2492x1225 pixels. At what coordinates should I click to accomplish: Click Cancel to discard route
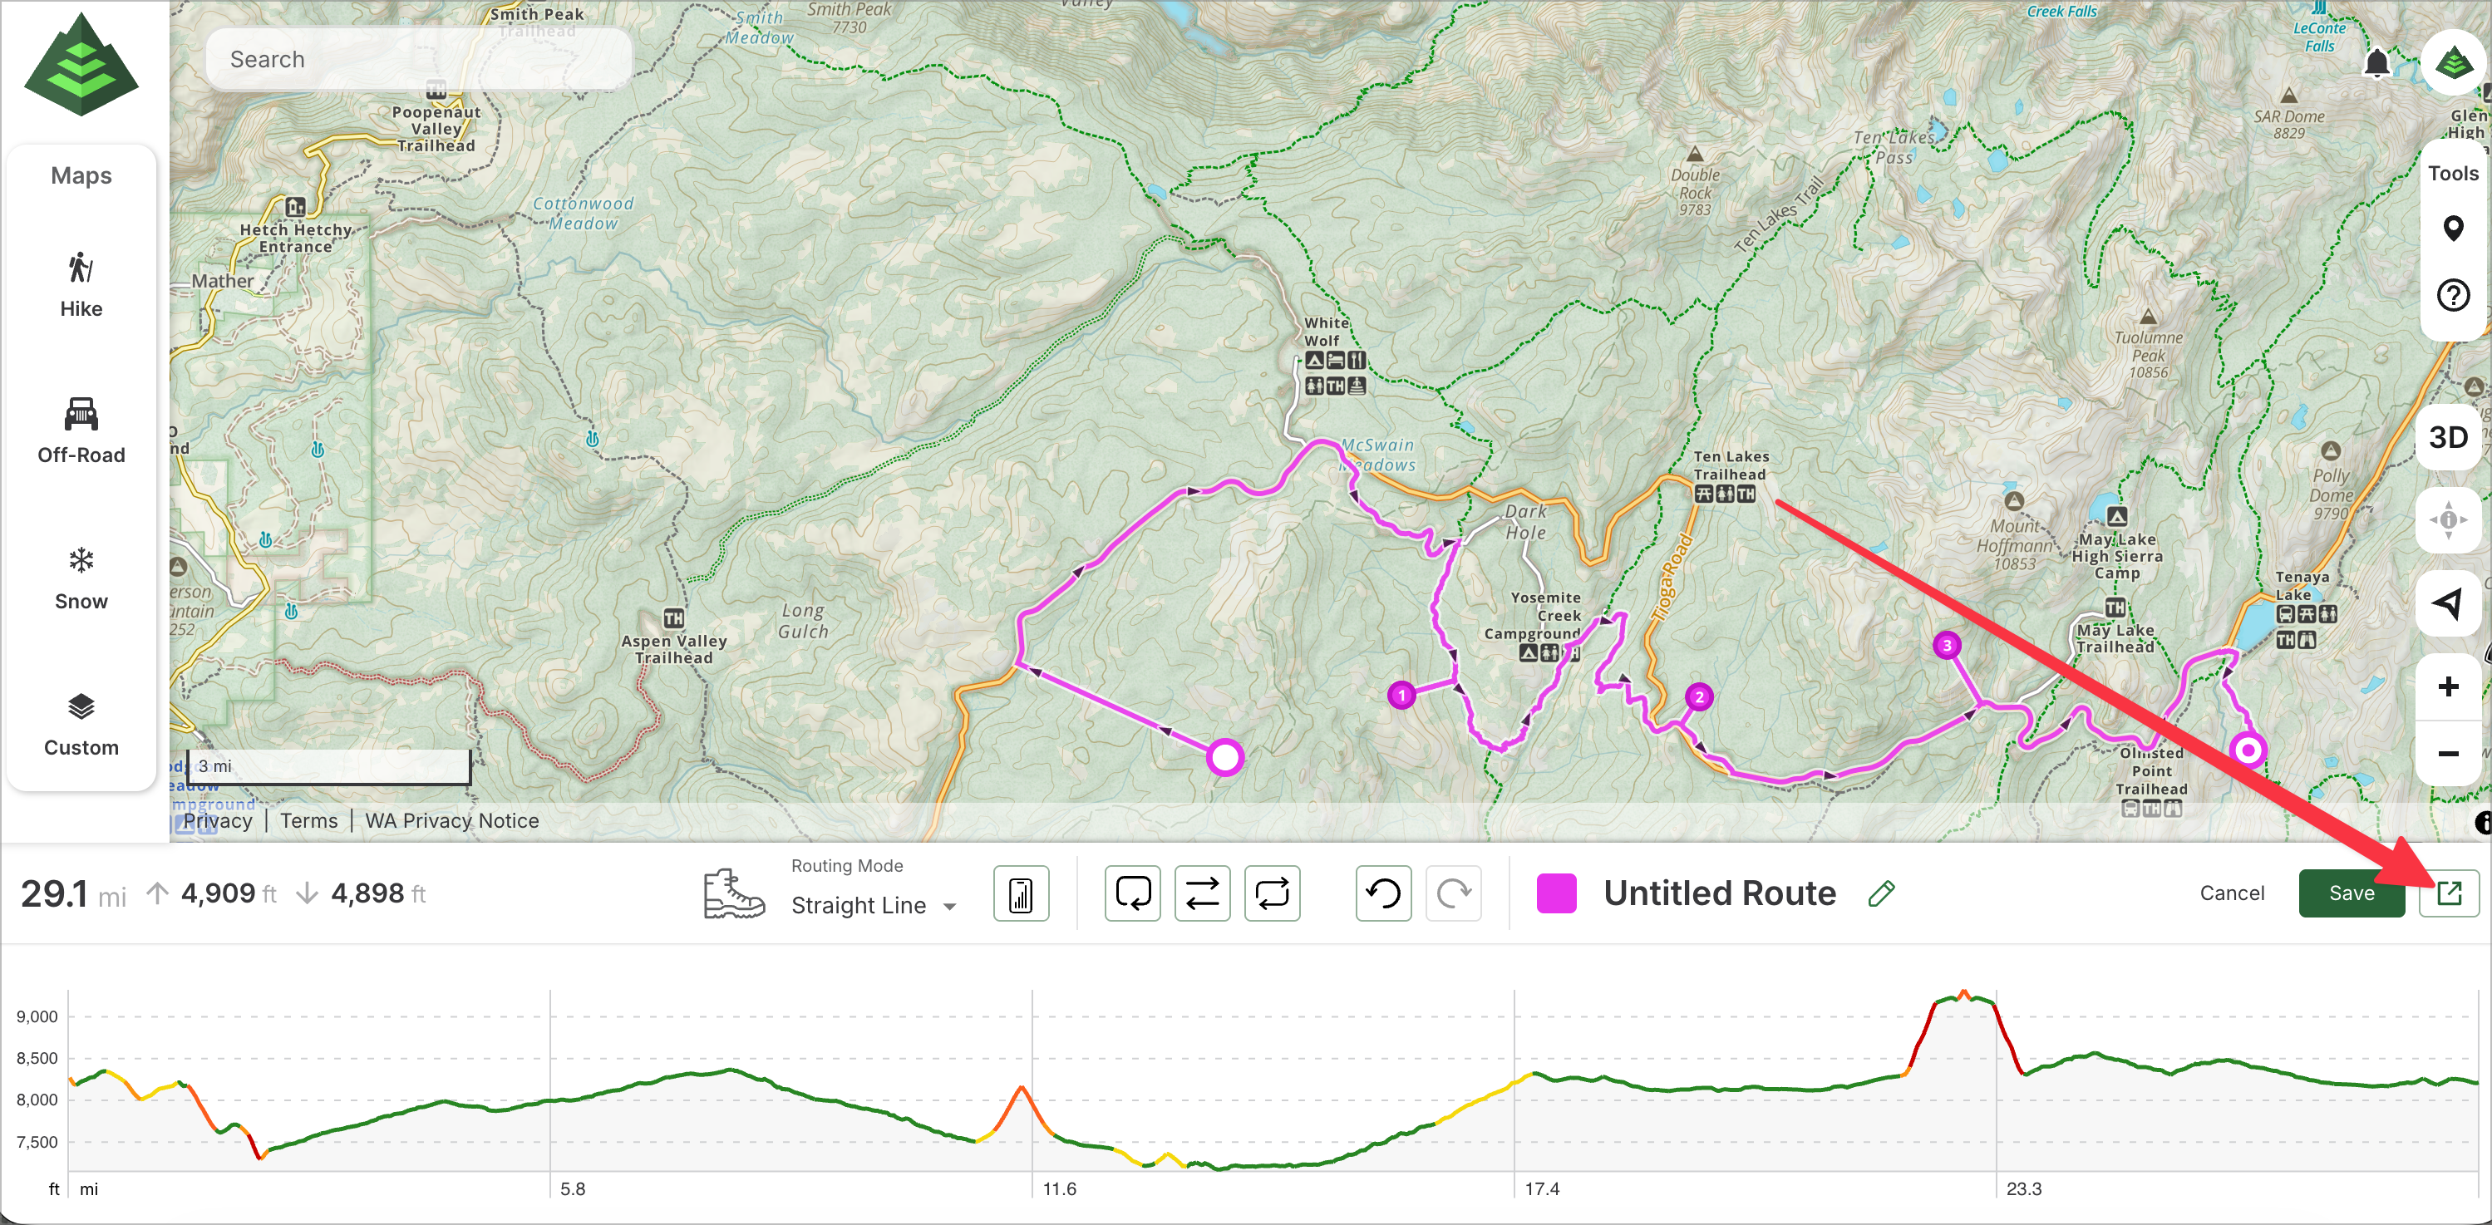[2232, 893]
